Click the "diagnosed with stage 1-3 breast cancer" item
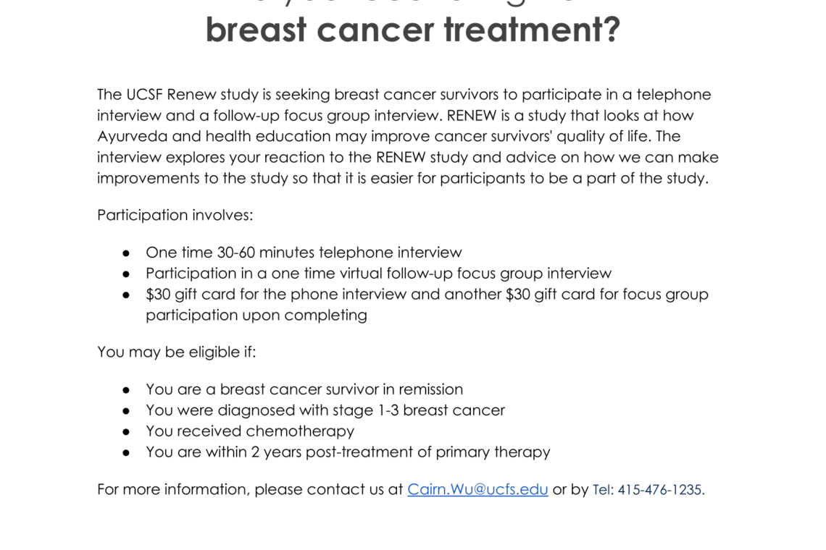The image size is (826, 550). 325,410
